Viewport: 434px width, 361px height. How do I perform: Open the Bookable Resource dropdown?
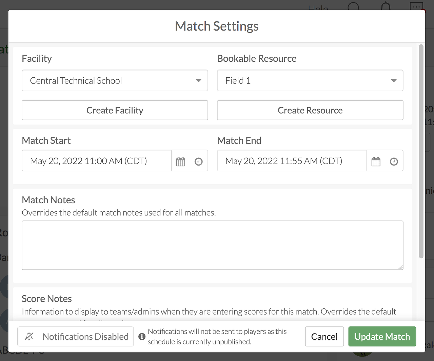pyautogui.click(x=310, y=80)
